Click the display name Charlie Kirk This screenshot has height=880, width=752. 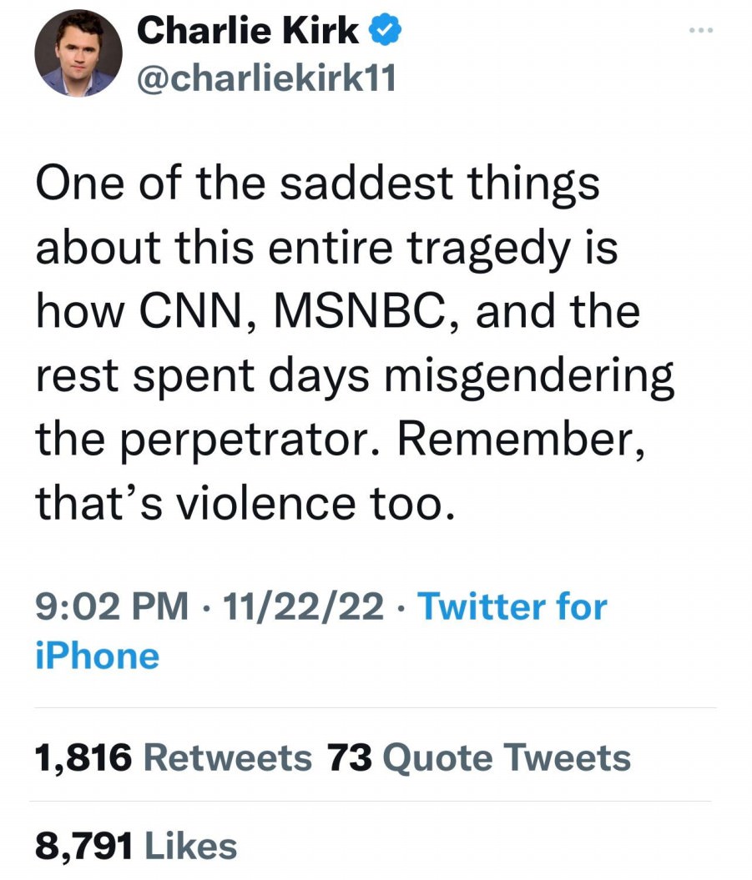pyautogui.click(x=248, y=33)
